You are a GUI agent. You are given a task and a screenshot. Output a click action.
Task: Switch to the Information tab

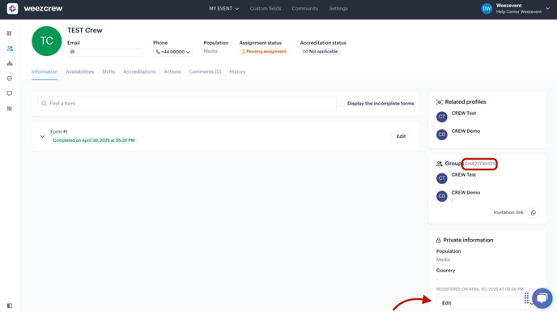pyautogui.click(x=45, y=72)
